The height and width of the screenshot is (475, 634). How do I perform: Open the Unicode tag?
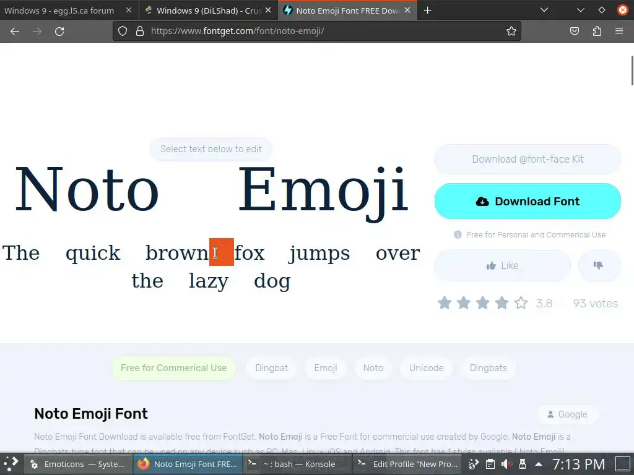[426, 368]
